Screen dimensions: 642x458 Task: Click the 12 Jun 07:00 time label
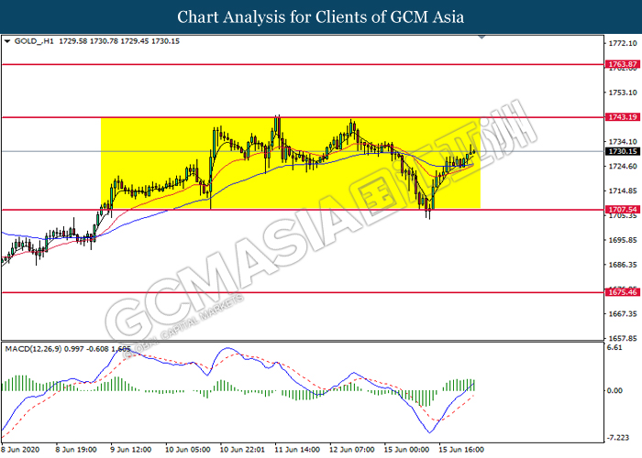(351, 450)
